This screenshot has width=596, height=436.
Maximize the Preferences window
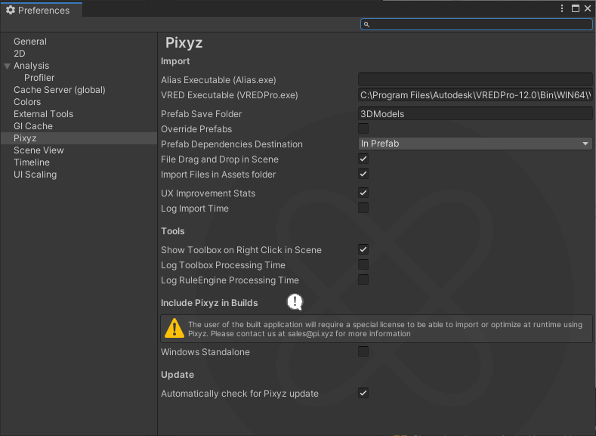(576, 8)
